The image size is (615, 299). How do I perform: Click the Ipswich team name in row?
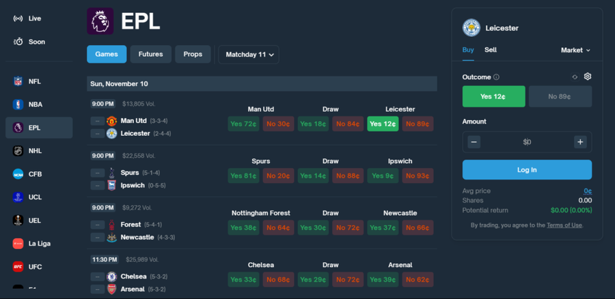click(133, 185)
